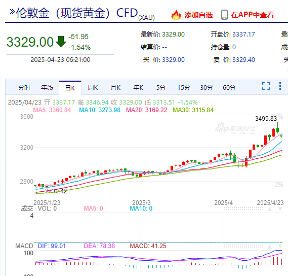The height and width of the screenshot is (276, 288).
Task: Click the up triangle in the MACD panel header
Action: pos(270,247)
